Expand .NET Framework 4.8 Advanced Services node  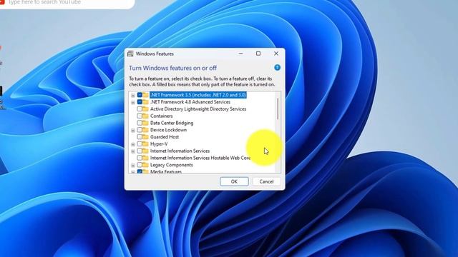point(133,103)
